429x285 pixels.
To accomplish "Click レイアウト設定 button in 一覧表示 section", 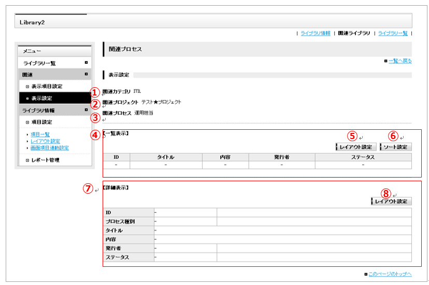I will 355,147.
